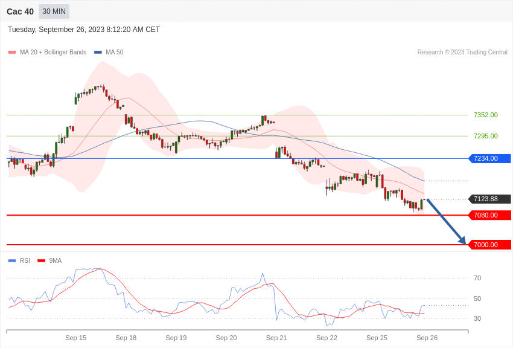Click the 7352.00 resistance level label

point(485,115)
